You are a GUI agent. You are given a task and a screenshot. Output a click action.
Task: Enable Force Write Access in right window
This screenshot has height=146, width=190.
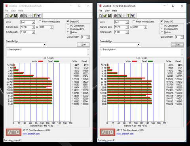coord(134,21)
